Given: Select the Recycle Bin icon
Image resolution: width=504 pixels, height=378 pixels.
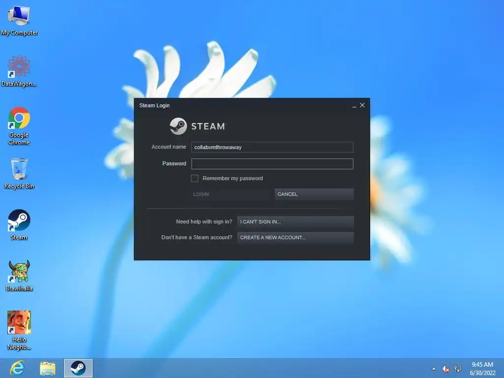Looking at the screenshot, I should [x=19, y=174].
